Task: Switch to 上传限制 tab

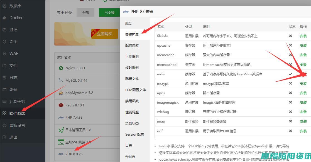Action: coord(135,56)
